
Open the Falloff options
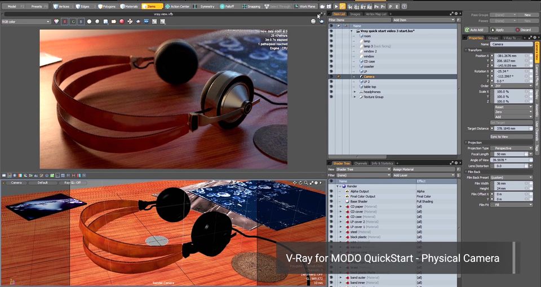[227, 6]
